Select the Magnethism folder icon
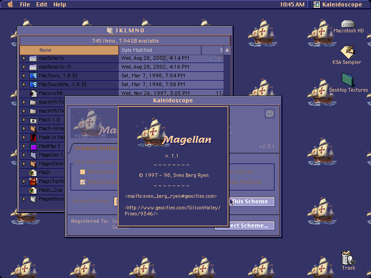 click(33, 199)
